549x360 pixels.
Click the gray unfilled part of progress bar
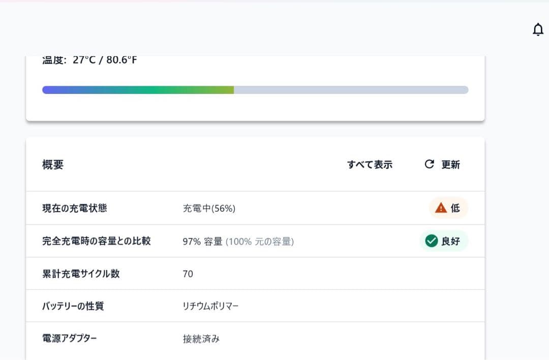click(x=351, y=90)
